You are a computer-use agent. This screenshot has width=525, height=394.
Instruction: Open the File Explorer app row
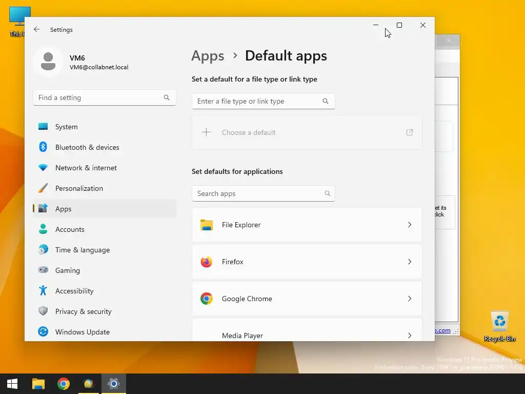point(307,225)
